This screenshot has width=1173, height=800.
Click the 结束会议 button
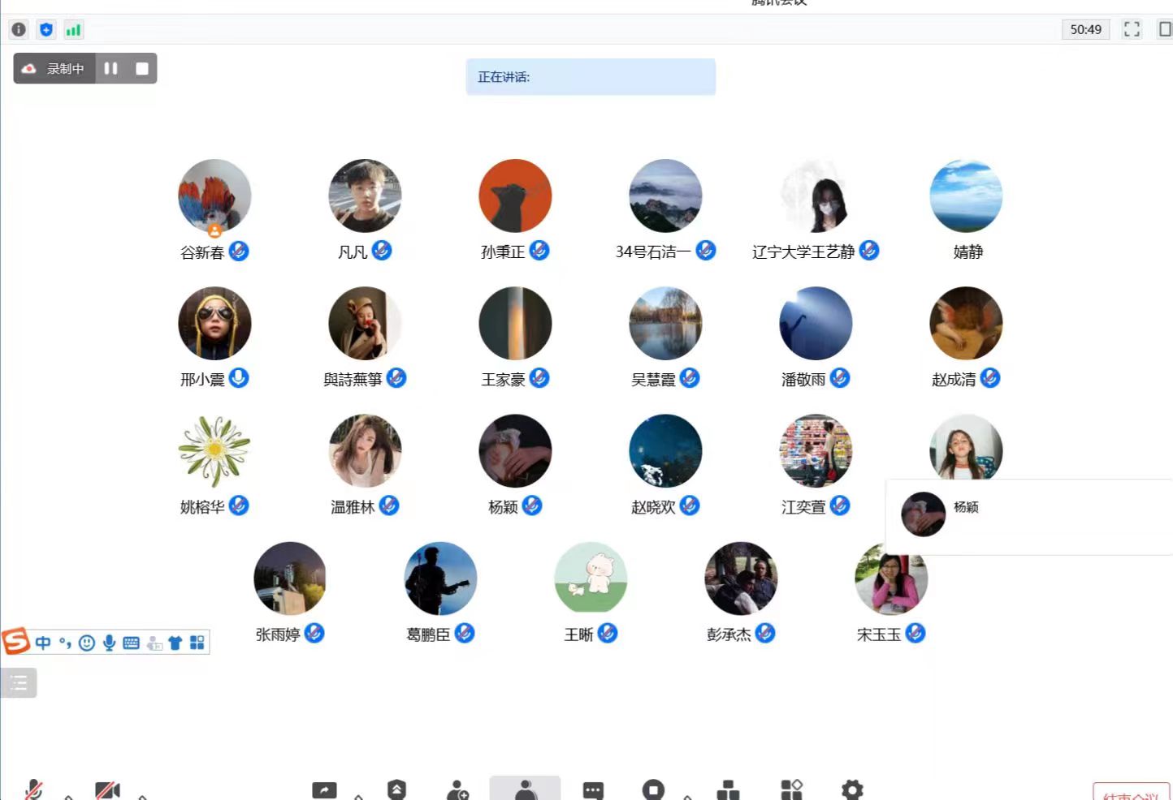tap(1131, 793)
